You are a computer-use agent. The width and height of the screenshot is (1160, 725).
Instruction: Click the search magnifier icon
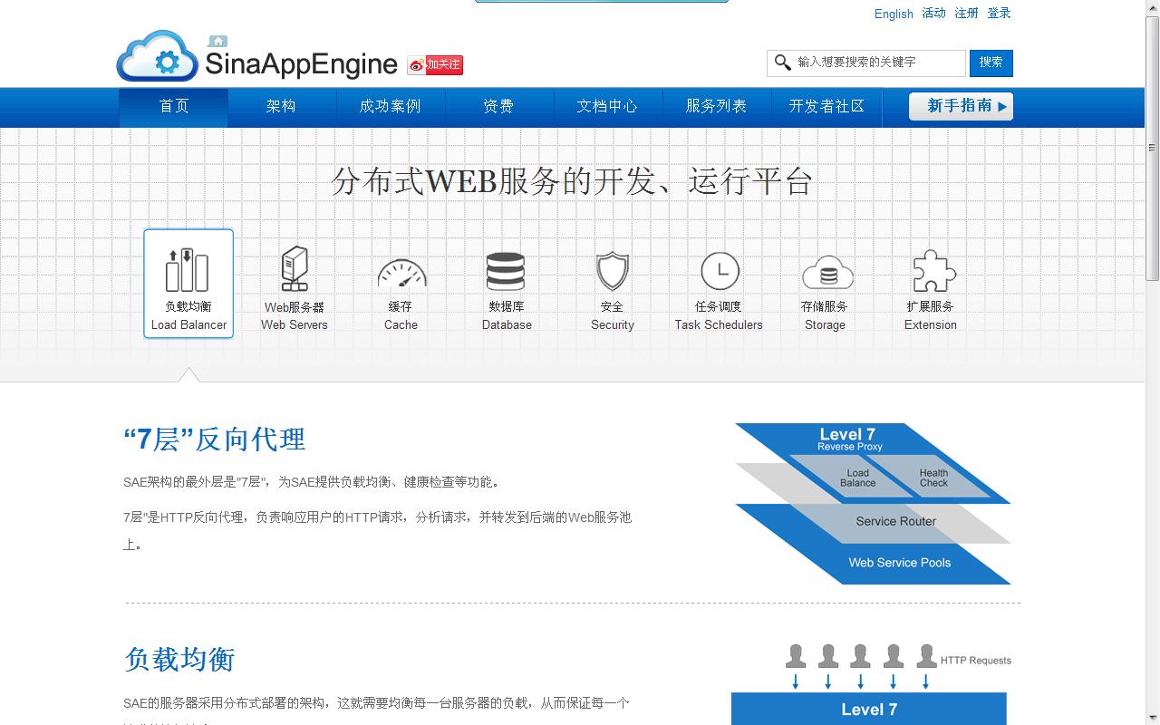click(782, 63)
